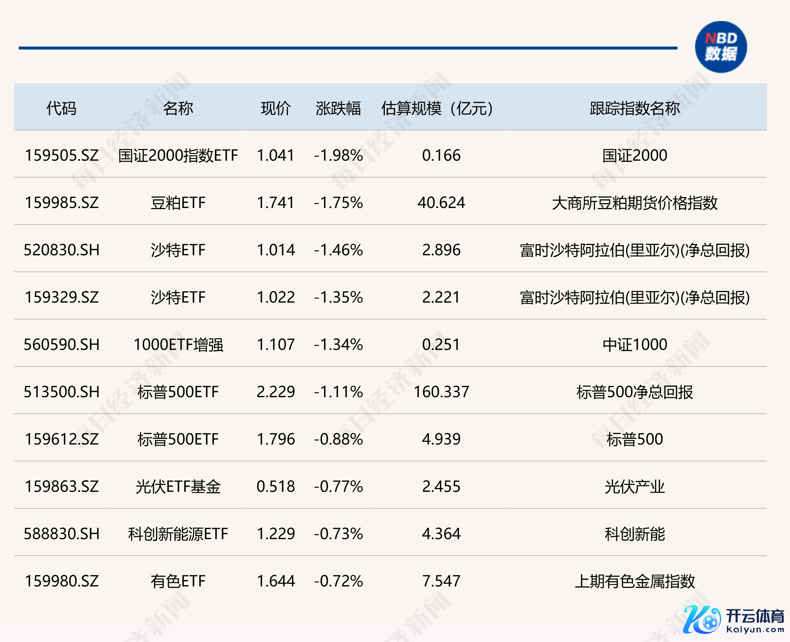Click the 跟踪指数名称 column header
Screen dimensions: 790x642
(x=634, y=109)
